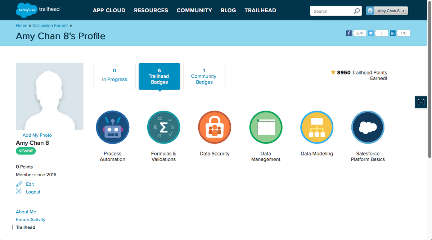Click the search magnifier icon
Screen dimensions: 432x240
[356, 11]
